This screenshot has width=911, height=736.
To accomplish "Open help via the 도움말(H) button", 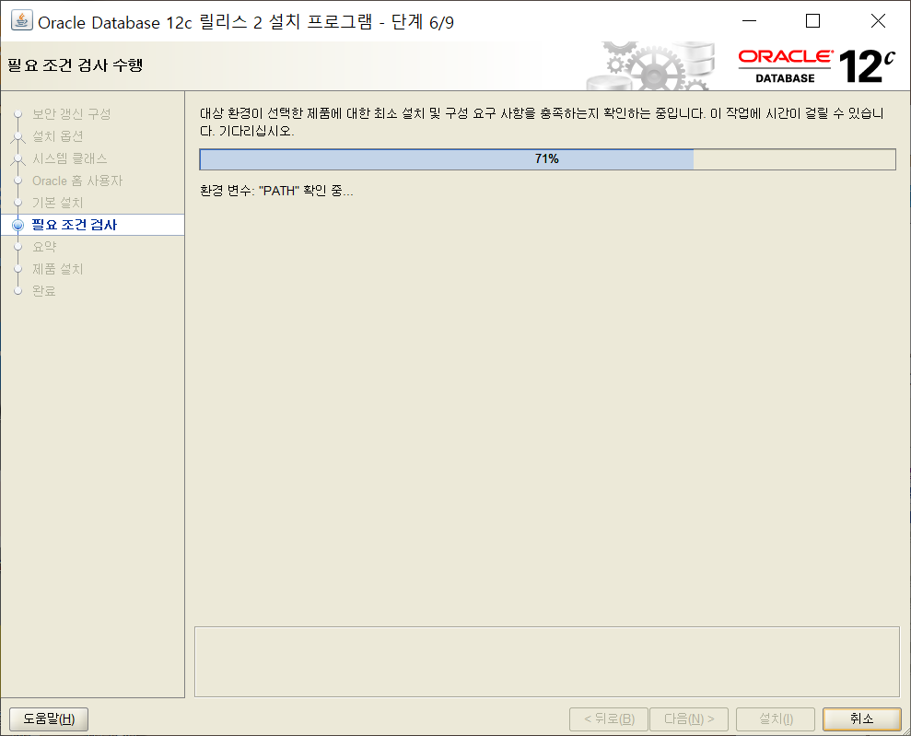I will (x=48, y=718).
